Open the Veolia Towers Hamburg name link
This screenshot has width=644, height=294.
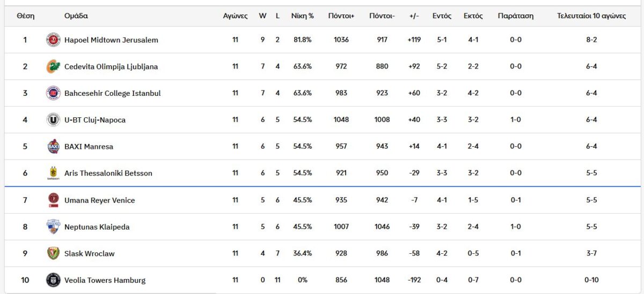click(x=105, y=281)
